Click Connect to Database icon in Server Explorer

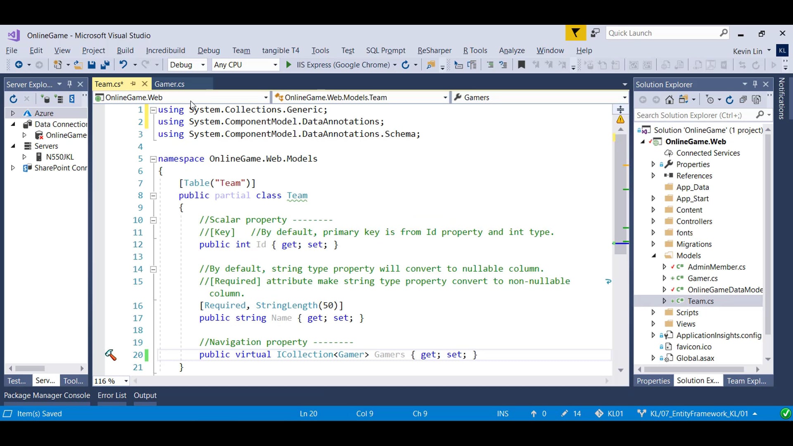(45, 99)
